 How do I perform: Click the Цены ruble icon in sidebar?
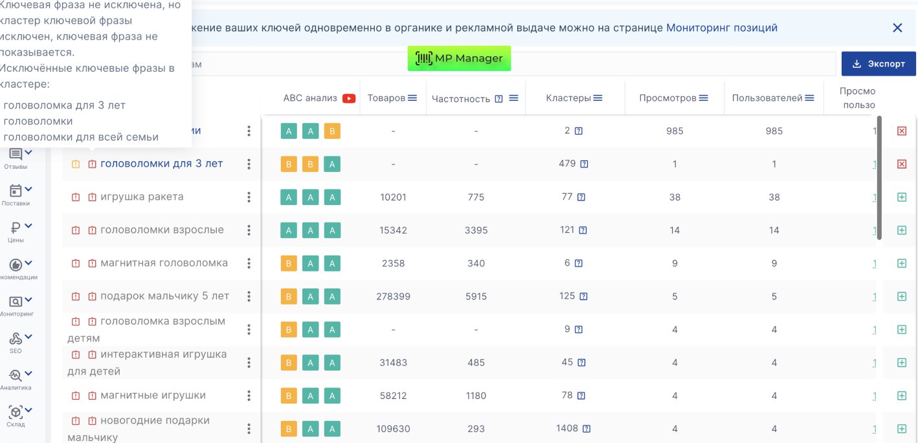click(x=16, y=228)
